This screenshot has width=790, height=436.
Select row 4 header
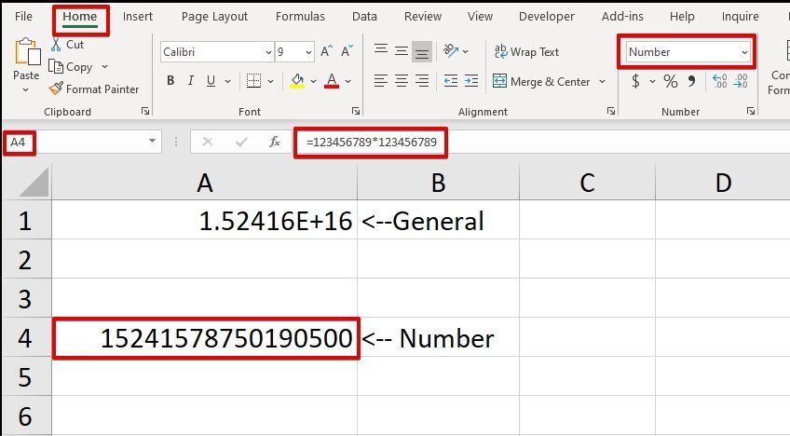26,337
